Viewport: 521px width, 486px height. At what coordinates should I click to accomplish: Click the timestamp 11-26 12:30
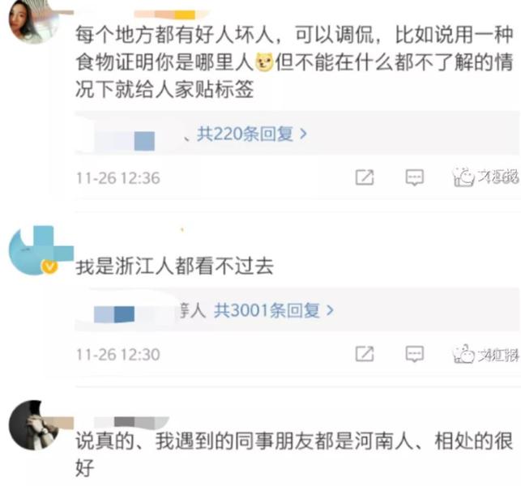[118, 355]
